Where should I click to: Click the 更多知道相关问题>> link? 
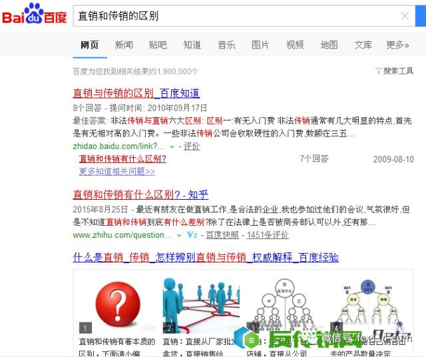[x=117, y=172]
